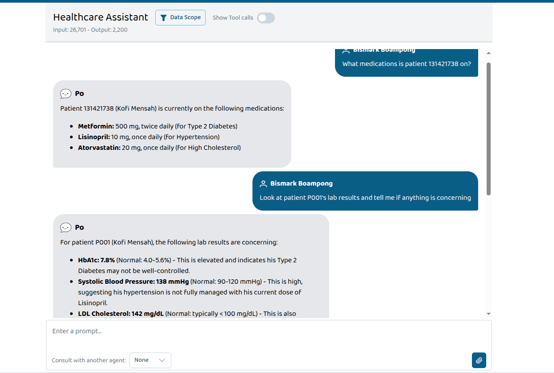Click the chevron next to None in the agent selector

point(162,360)
